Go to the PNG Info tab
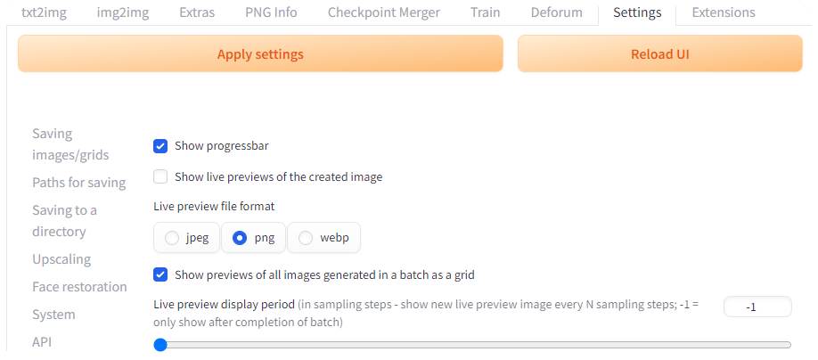Screen dimensions: 818x360 click(x=271, y=12)
